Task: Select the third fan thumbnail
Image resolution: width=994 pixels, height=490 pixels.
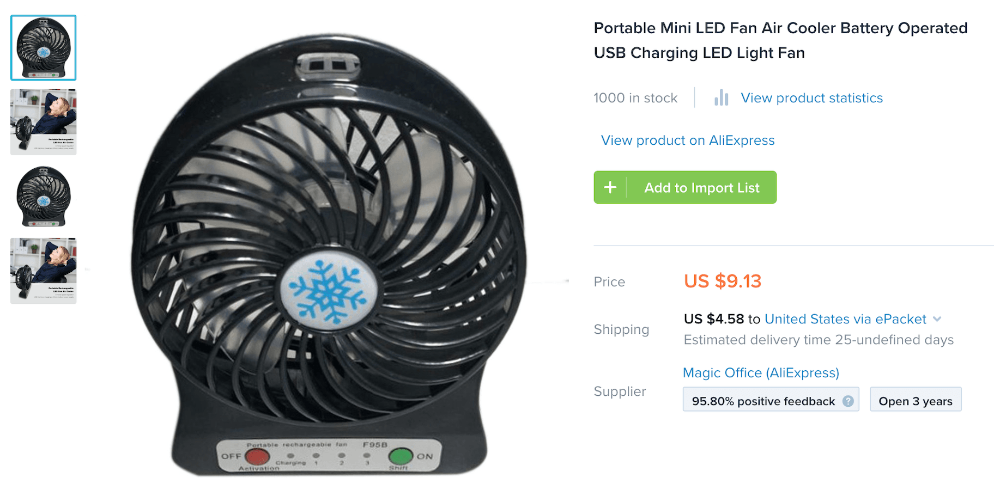Action: coord(44,197)
